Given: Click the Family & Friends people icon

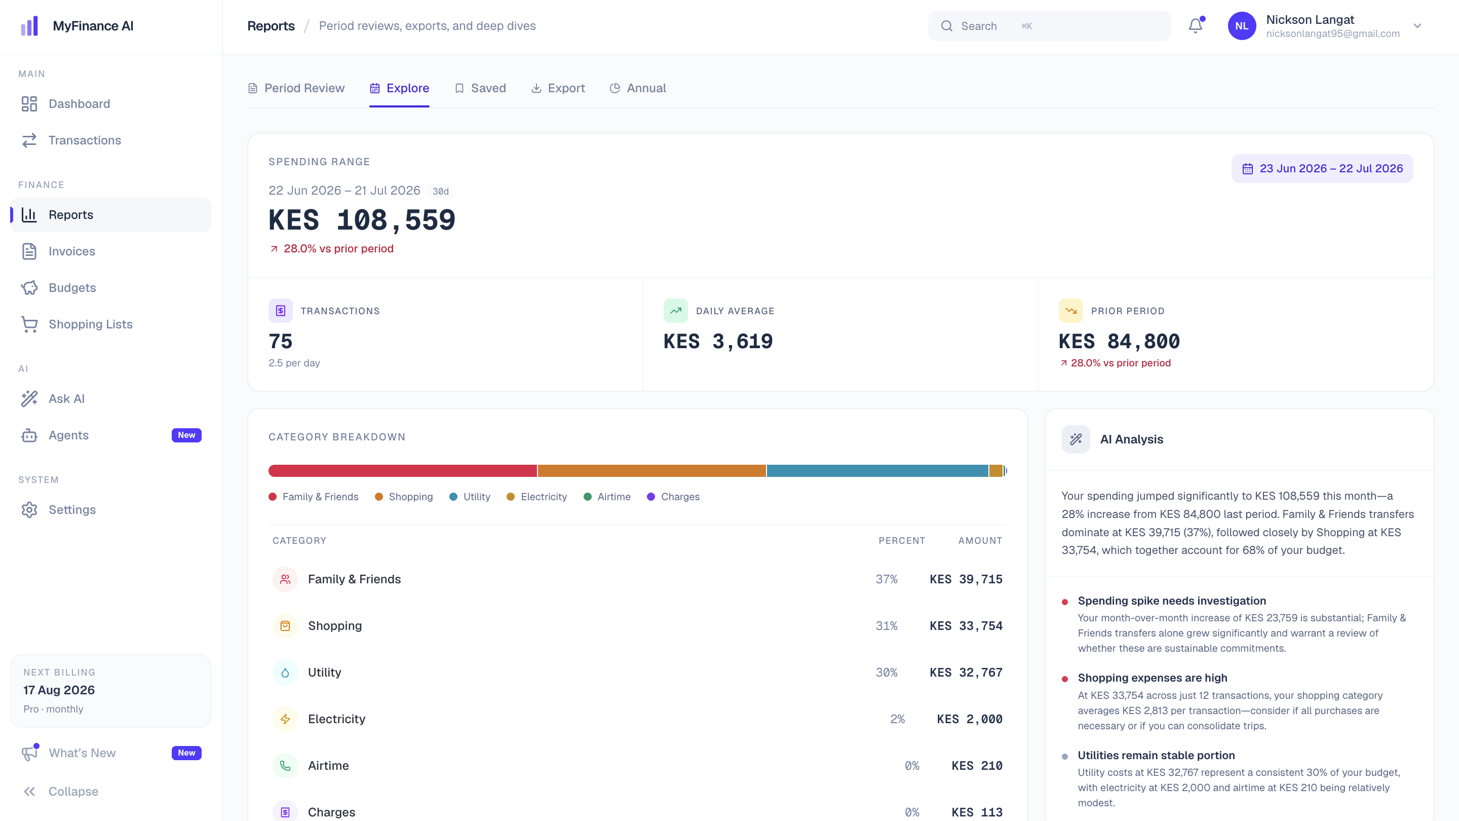Looking at the screenshot, I should pyautogui.click(x=285, y=579).
